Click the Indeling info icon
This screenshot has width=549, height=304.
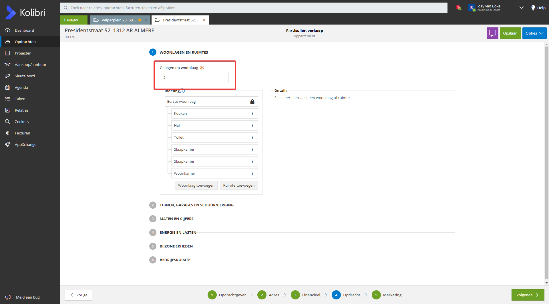click(x=182, y=91)
